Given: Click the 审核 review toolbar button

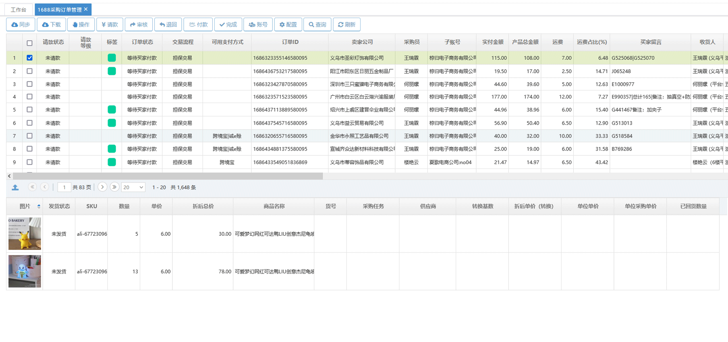Looking at the screenshot, I should click(139, 25).
